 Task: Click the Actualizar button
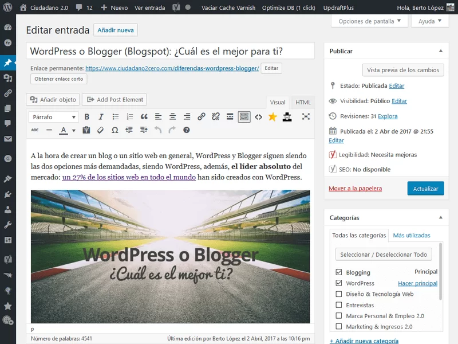point(425,189)
